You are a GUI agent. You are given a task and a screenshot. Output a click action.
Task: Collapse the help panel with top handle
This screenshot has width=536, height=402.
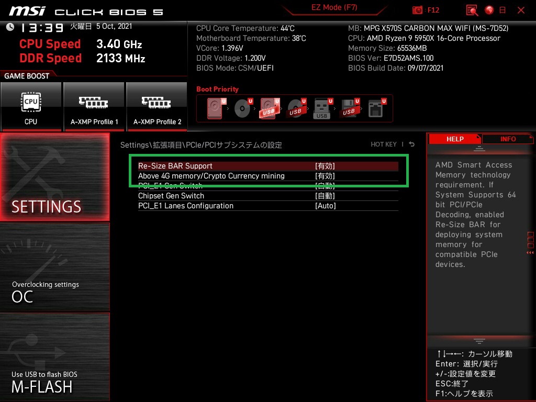(x=479, y=149)
